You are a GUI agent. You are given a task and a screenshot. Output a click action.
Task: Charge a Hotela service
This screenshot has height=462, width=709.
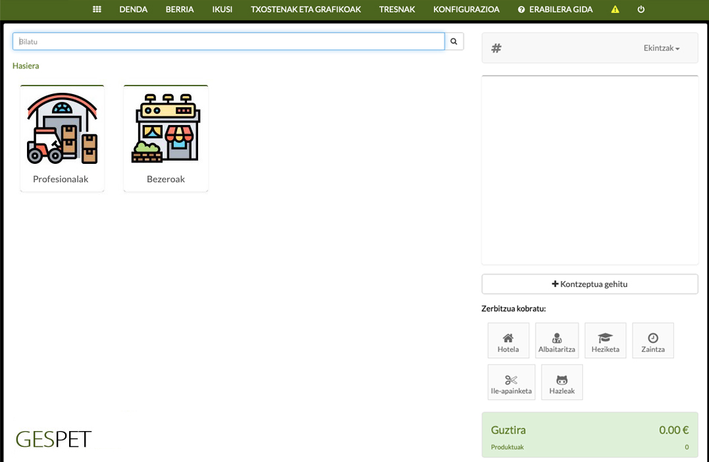(x=508, y=341)
